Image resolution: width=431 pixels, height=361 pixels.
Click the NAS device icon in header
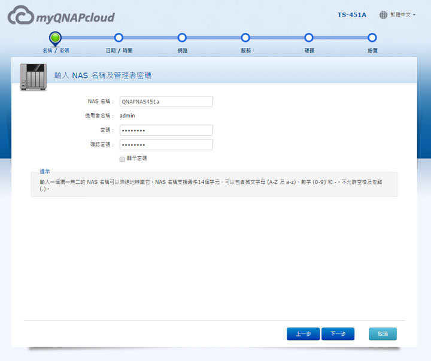(x=33, y=77)
